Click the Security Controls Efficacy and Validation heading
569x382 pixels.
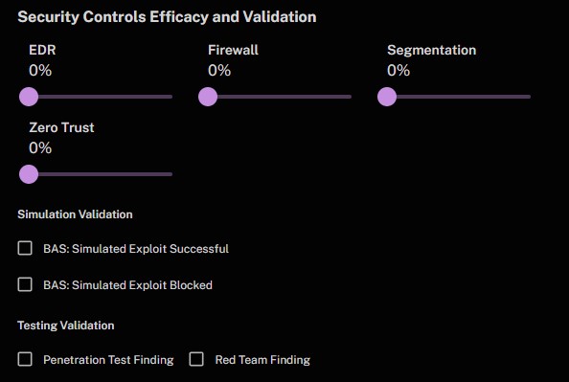(167, 17)
